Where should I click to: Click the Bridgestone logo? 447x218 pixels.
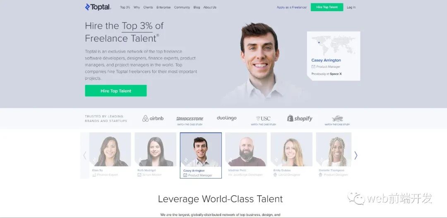pyautogui.click(x=190, y=119)
